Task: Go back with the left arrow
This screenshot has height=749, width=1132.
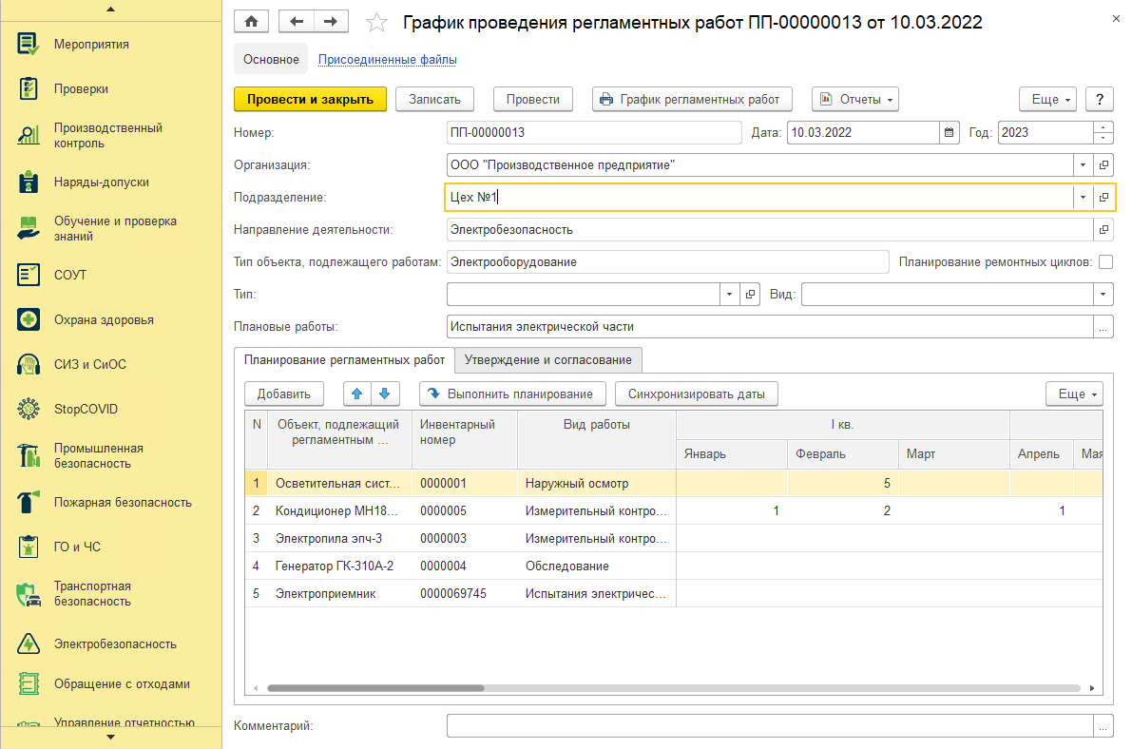Action: (x=296, y=22)
